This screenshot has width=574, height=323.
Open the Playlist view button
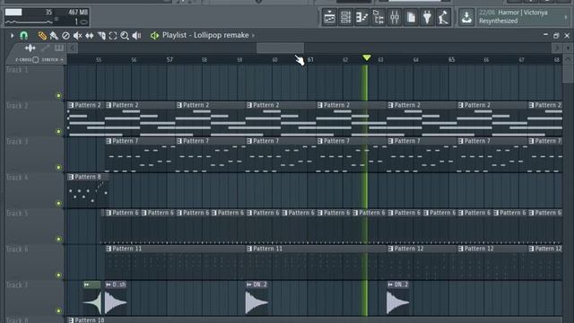pyautogui.click(x=329, y=17)
